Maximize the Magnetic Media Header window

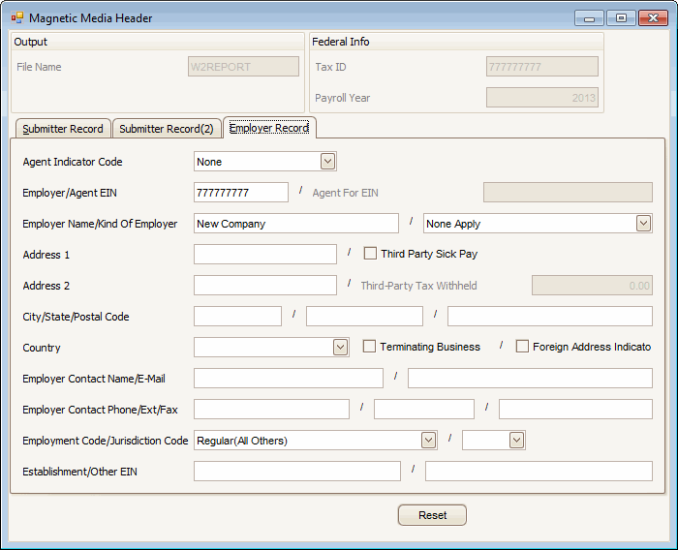click(621, 17)
